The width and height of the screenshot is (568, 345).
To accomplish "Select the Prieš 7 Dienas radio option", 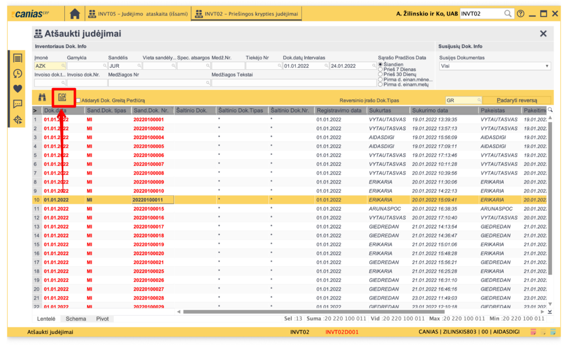I will (x=380, y=69).
